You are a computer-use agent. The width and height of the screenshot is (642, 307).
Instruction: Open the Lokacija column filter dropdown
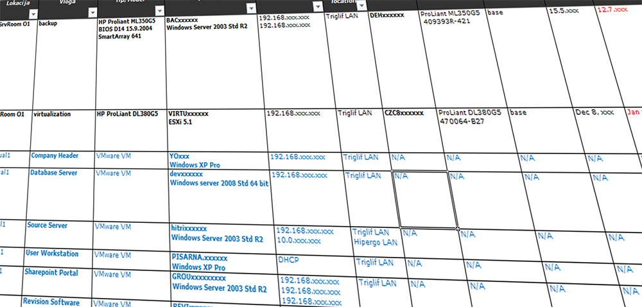coord(33,13)
